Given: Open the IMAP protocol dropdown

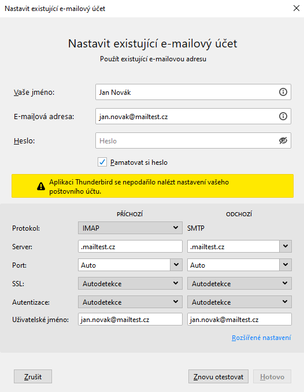Looking at the screenshot, I should click(x=130, y=228).
